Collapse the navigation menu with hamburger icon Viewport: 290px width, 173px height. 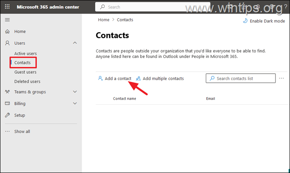pyautogui.click(x=7, y=20)
